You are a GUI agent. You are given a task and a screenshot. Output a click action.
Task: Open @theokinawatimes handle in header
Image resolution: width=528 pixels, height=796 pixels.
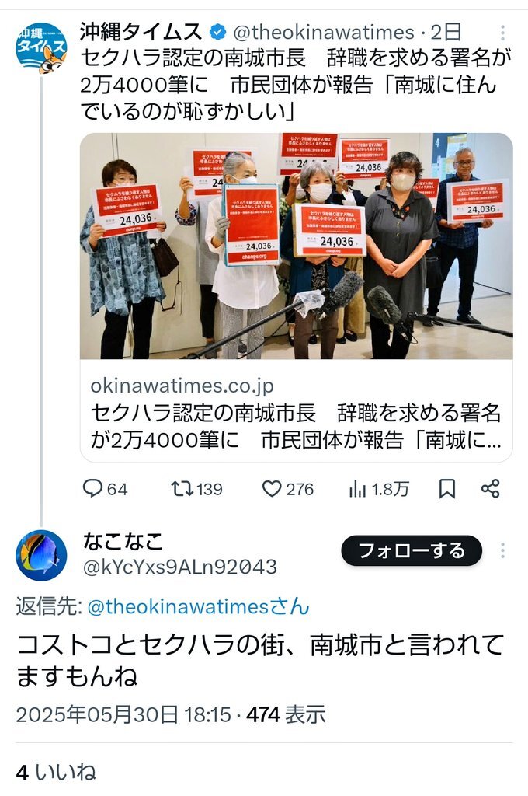tap(324, 33)
